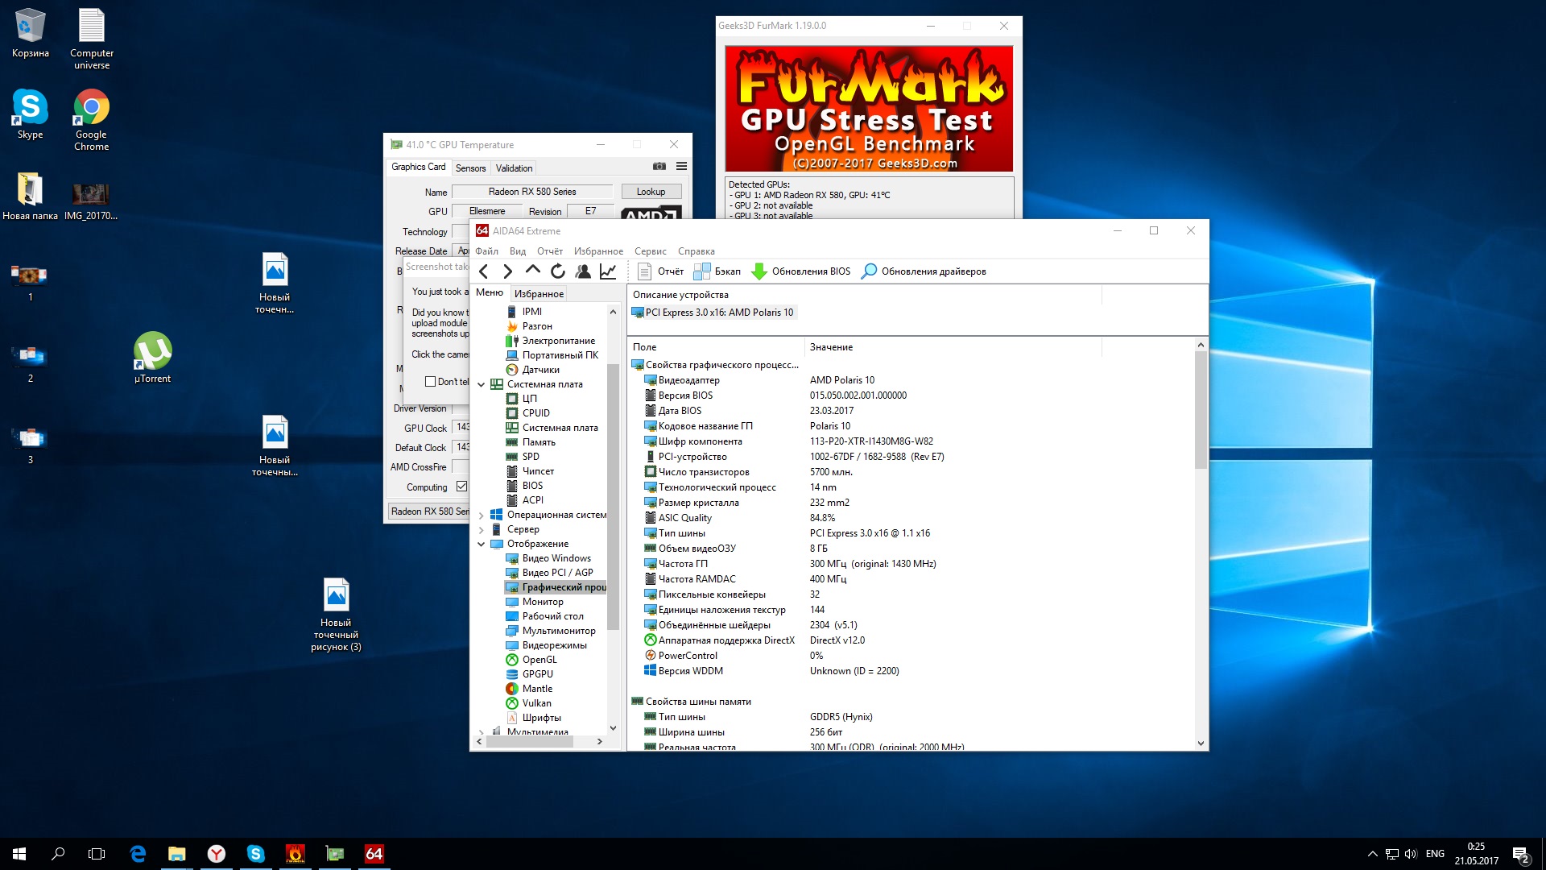Click Backup (Бэкап) toolbar button

pos(717,271)
